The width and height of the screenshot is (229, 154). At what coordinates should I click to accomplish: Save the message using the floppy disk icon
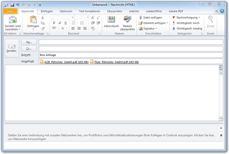click(12, 5)
